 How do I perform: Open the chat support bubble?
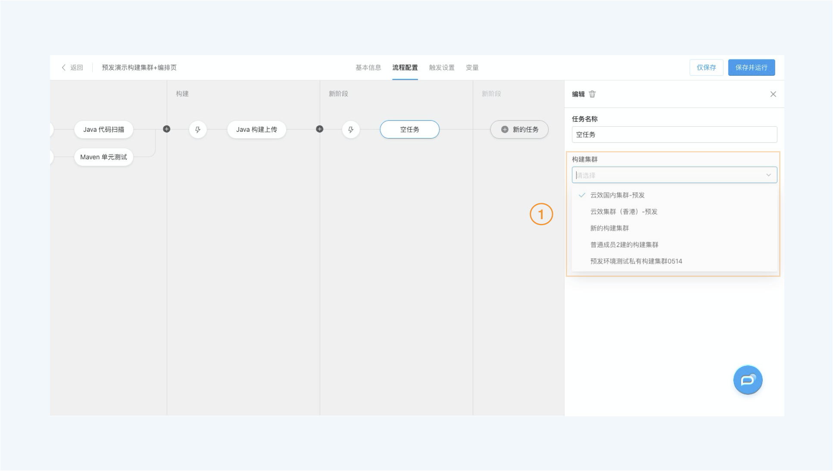click(x=748, y=380)
